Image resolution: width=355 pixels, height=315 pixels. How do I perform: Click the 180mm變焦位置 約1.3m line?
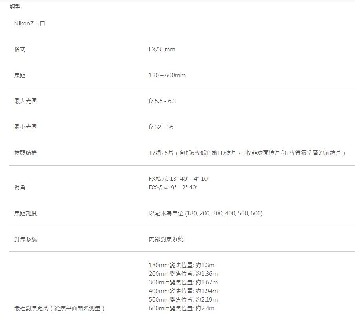click(182, 265)
